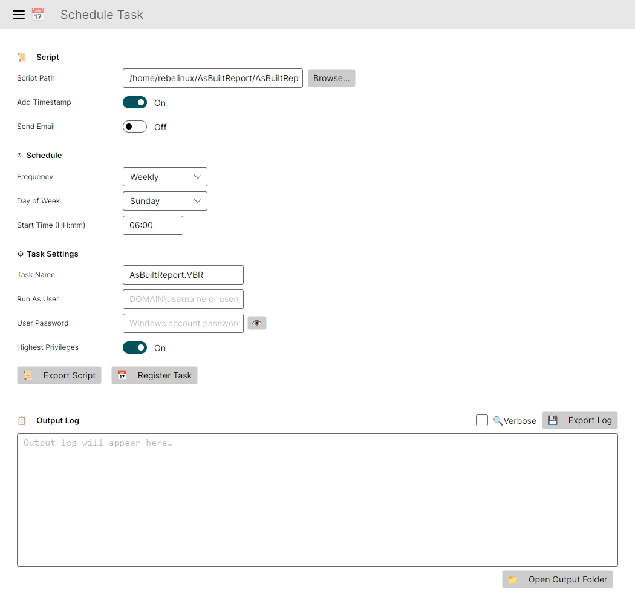Click the Script section scroll icon
This screenshot has width=635, height=609.
22,57
